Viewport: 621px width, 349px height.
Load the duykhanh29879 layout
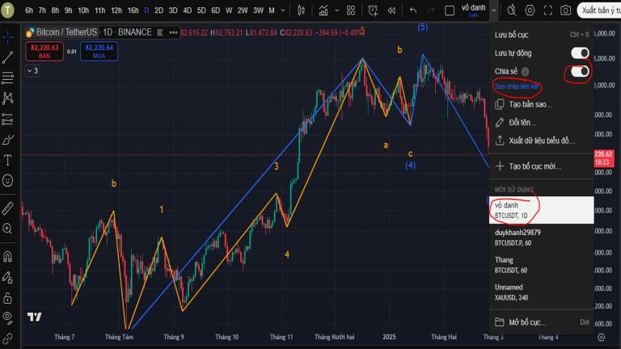pos(542,238)
